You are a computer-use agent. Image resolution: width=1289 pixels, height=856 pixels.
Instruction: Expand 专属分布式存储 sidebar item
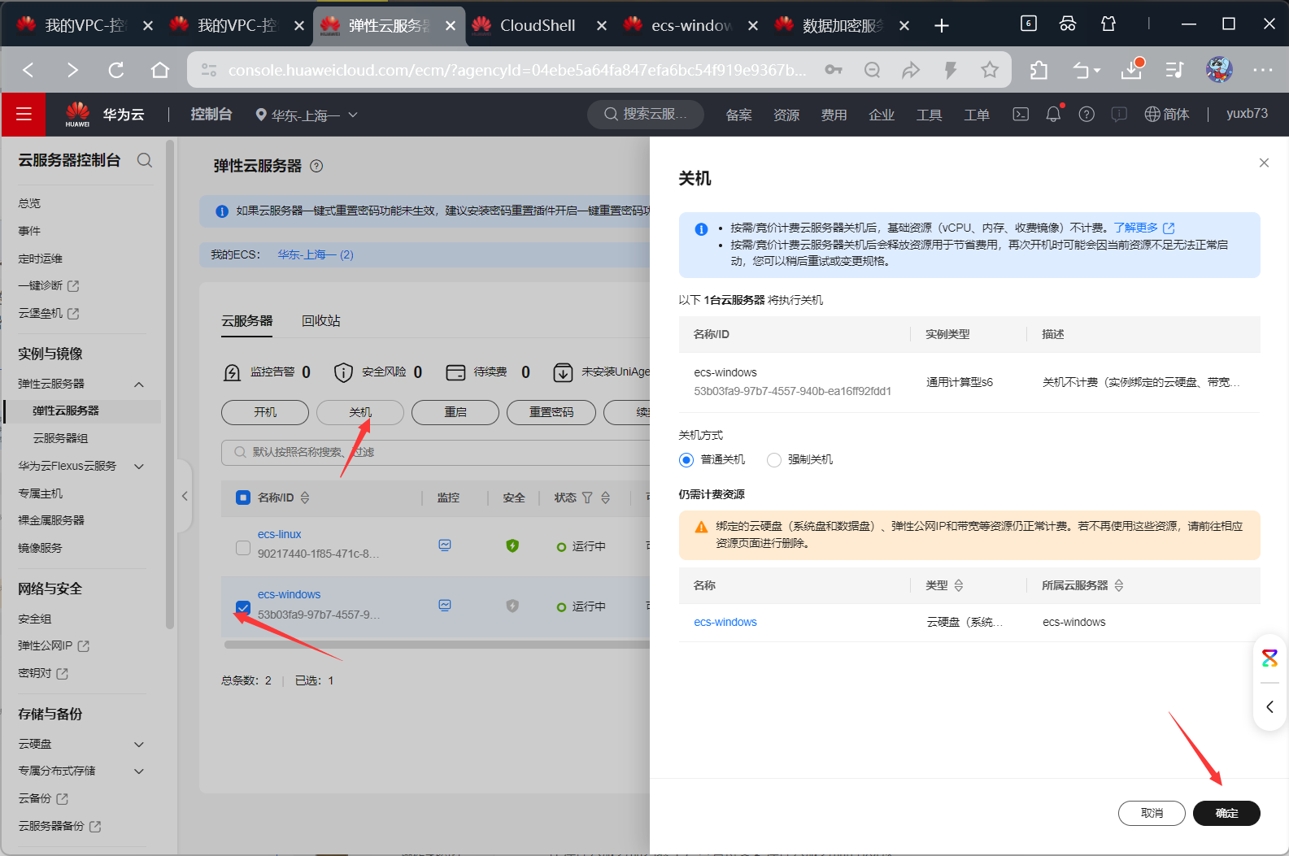(139, 771)
